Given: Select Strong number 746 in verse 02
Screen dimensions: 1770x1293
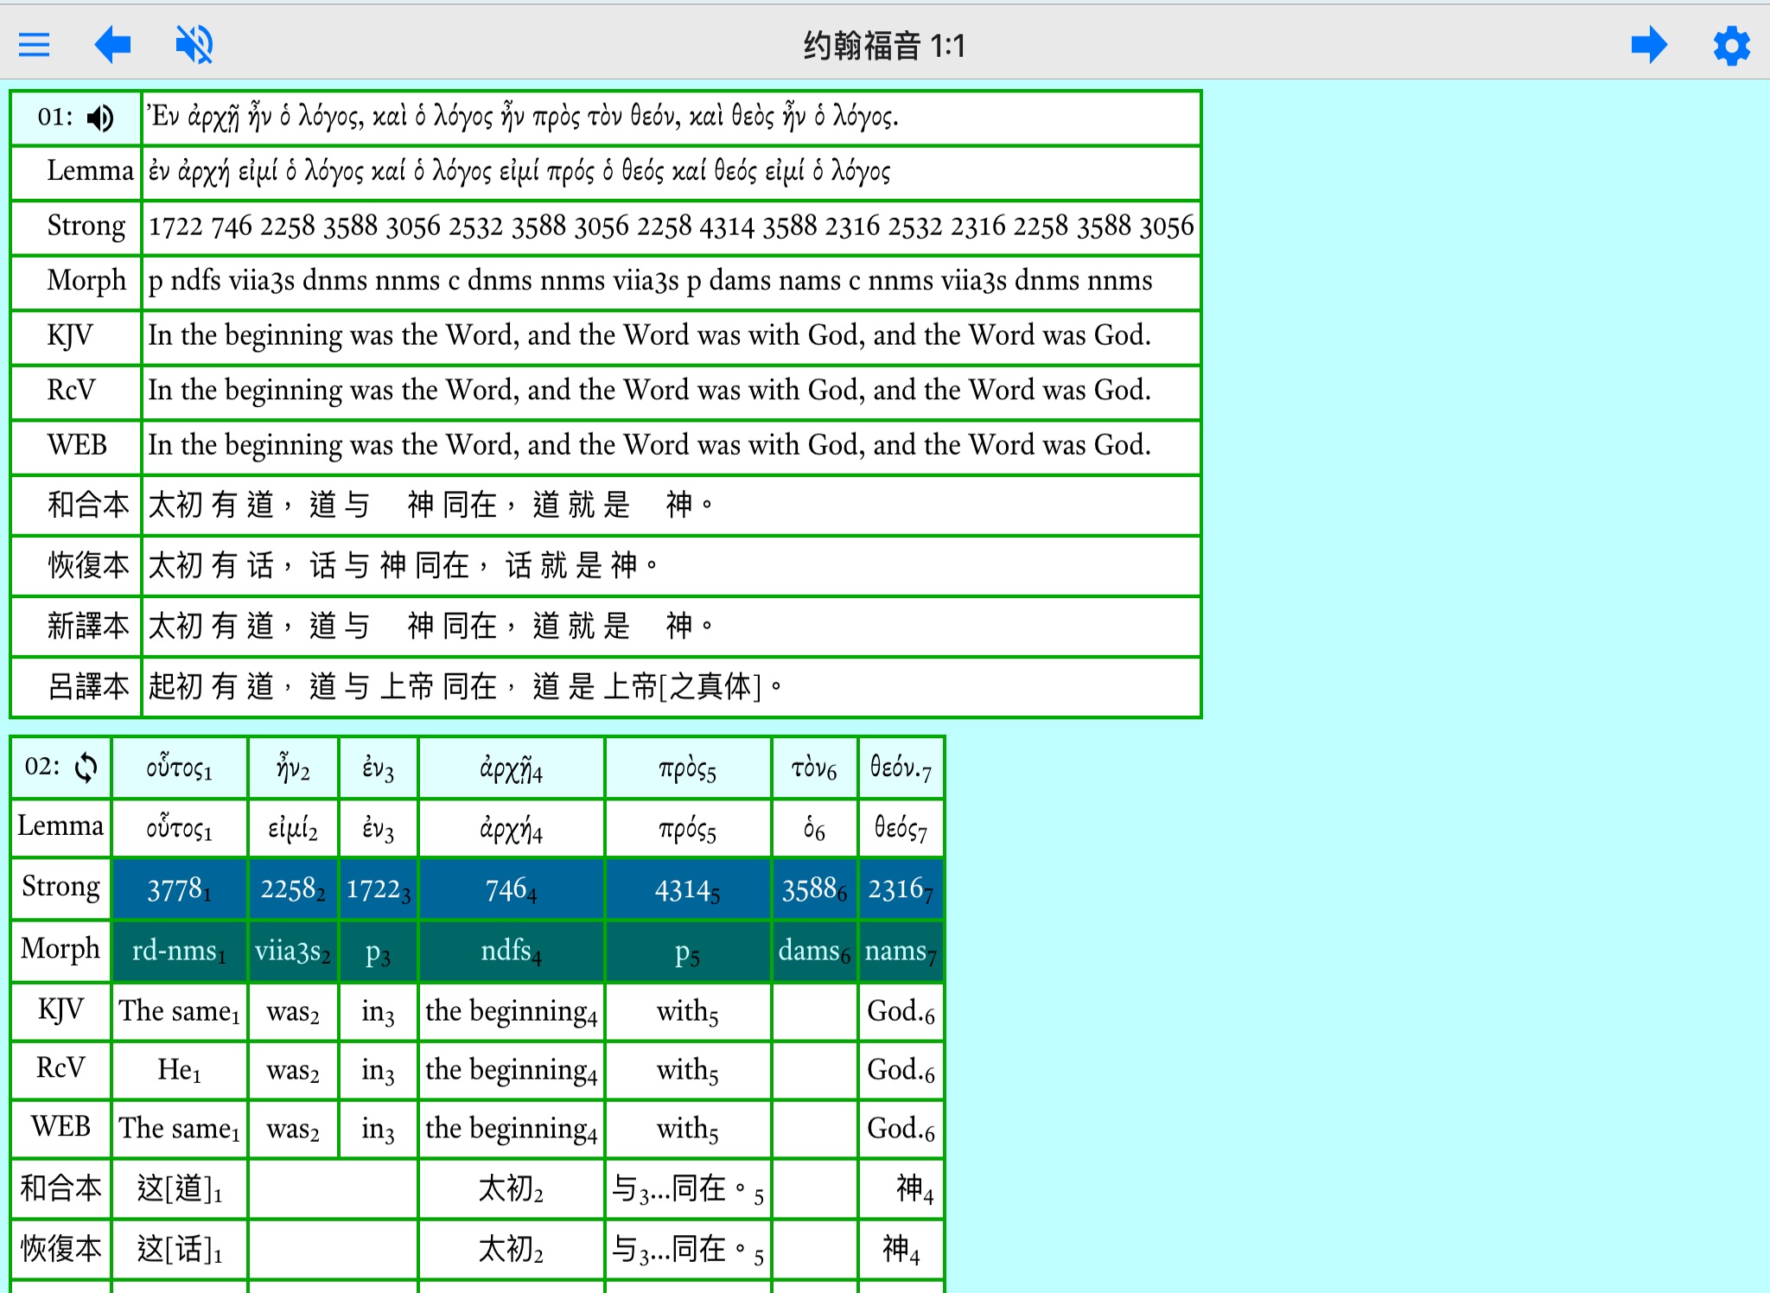Looking at the screenshot, I should [x=511, y=889].
